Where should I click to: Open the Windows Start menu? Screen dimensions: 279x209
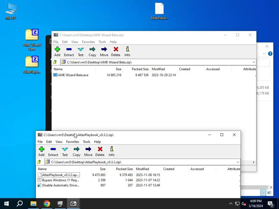7,204
